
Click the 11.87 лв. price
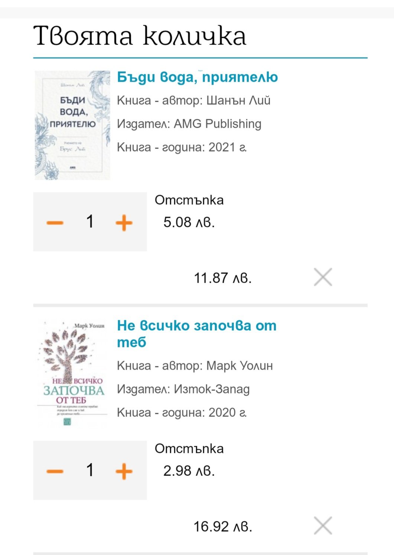[223, 278]
